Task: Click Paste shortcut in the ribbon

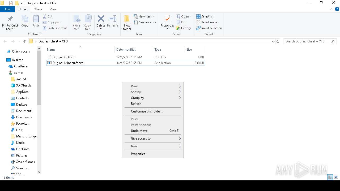Action: click(x=55, y=28)
